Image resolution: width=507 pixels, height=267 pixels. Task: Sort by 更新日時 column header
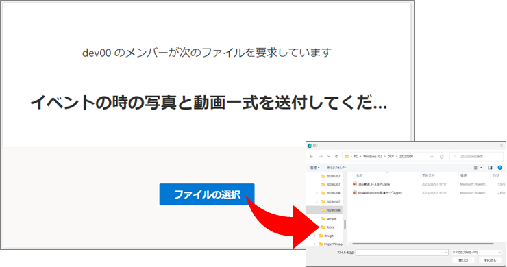click(428, 175)
